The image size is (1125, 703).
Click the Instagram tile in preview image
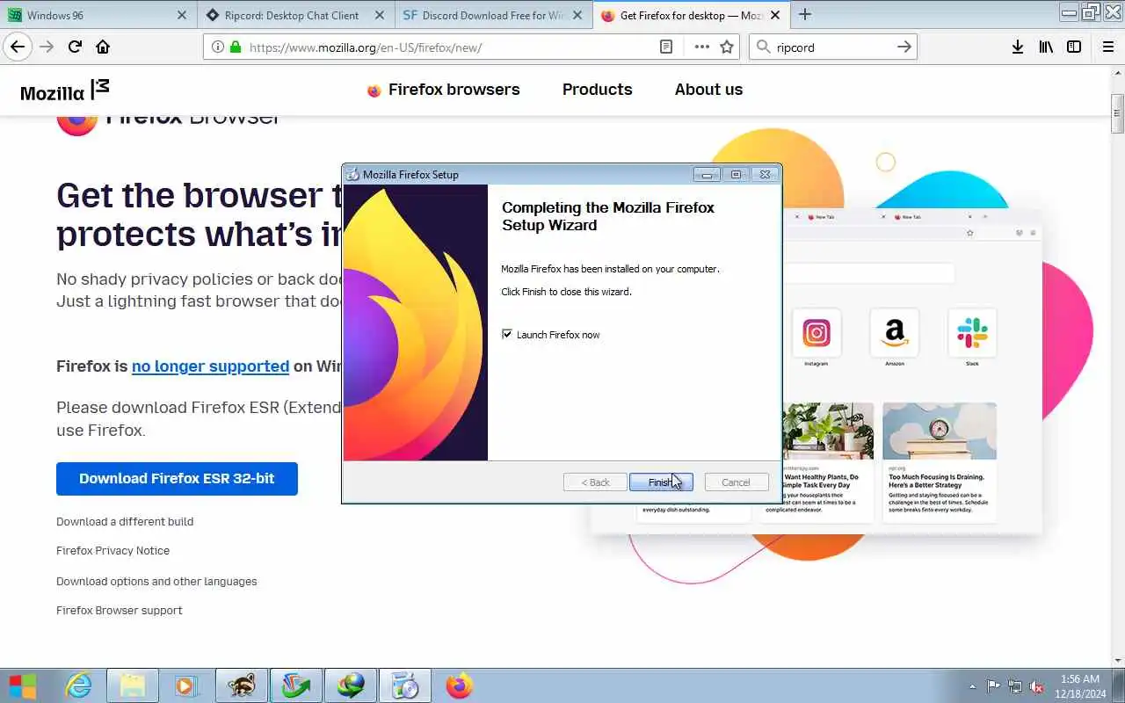(x=816, y=333)
